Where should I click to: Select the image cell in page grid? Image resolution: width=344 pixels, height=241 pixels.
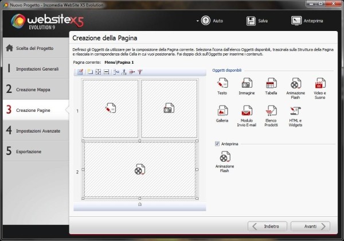click(169, 107)
